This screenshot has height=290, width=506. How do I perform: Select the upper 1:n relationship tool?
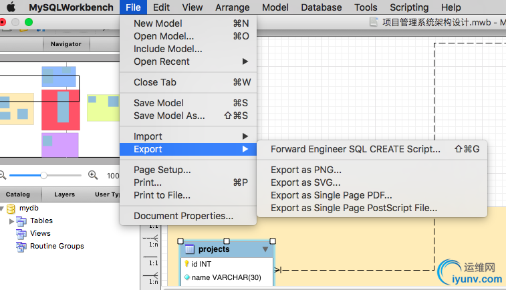(150, 241)
